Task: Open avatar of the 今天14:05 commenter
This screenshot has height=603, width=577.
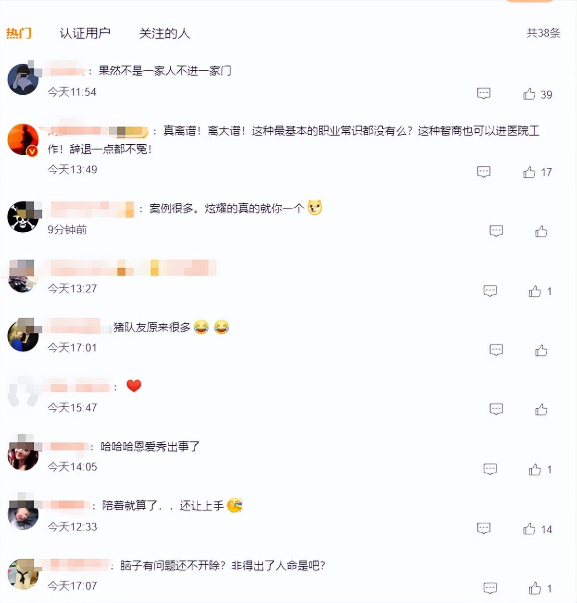Action: click(23, 454)
